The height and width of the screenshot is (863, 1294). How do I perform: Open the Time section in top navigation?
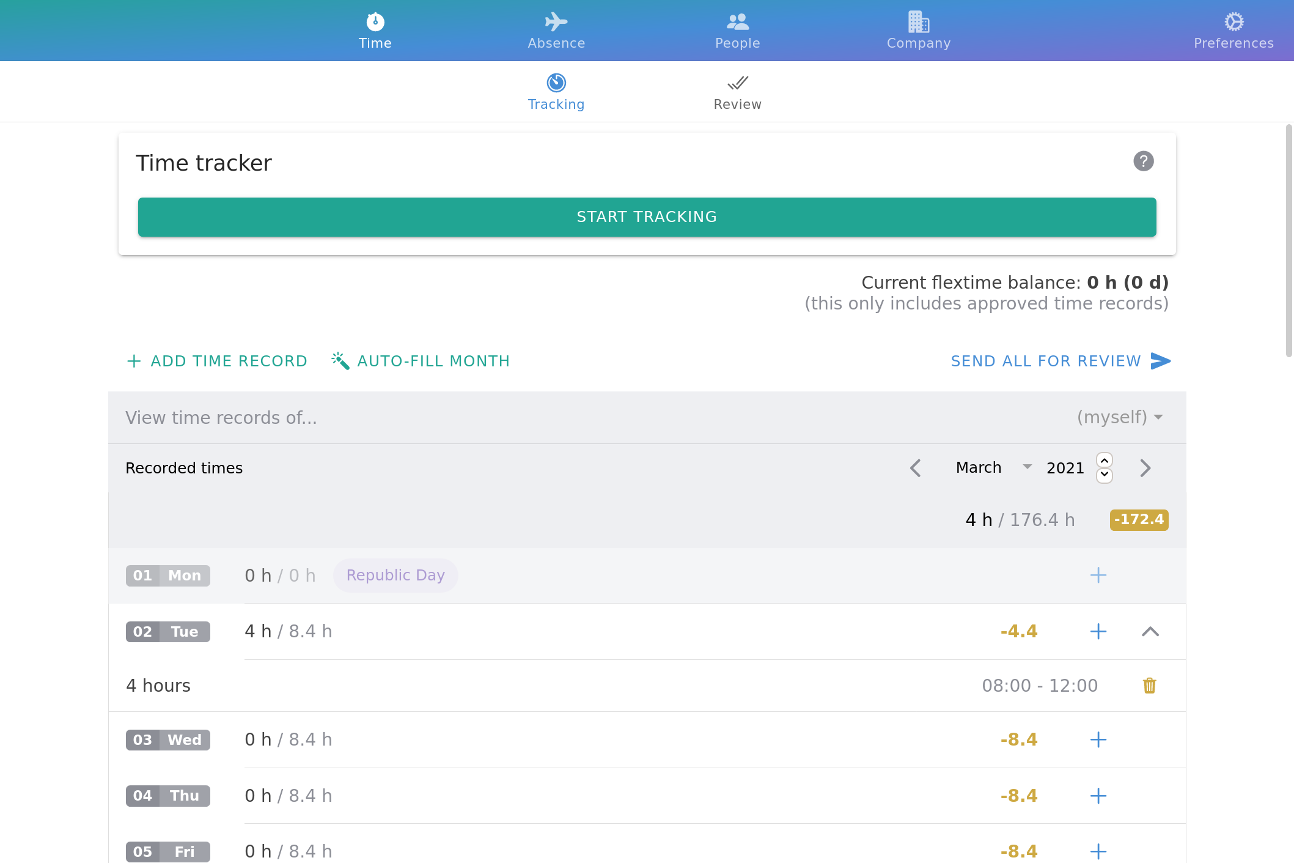[375, 31]
